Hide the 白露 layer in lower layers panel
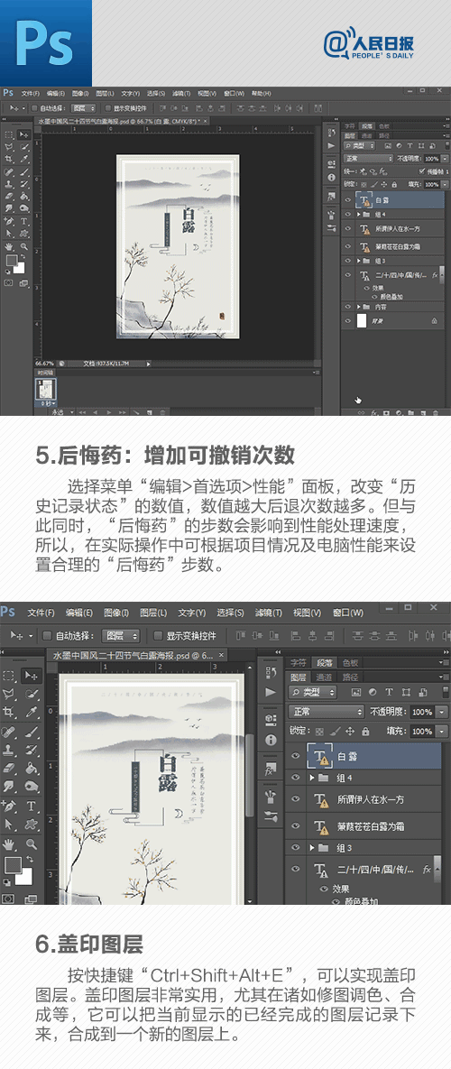This screenshot has height=1069, width=451. [x=295, y=755]
